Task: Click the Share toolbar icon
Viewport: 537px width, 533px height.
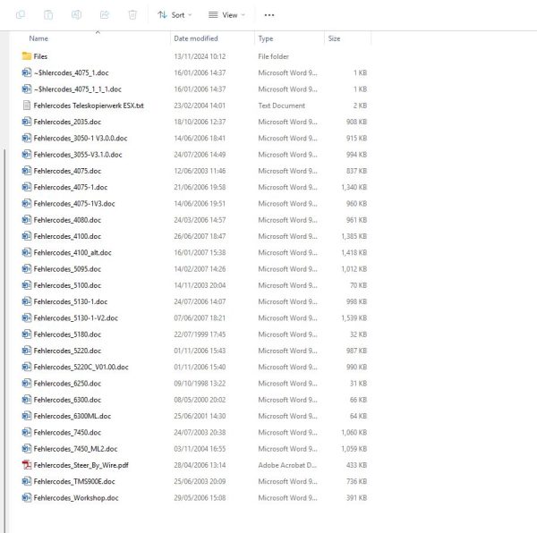Action: (104, 14)
